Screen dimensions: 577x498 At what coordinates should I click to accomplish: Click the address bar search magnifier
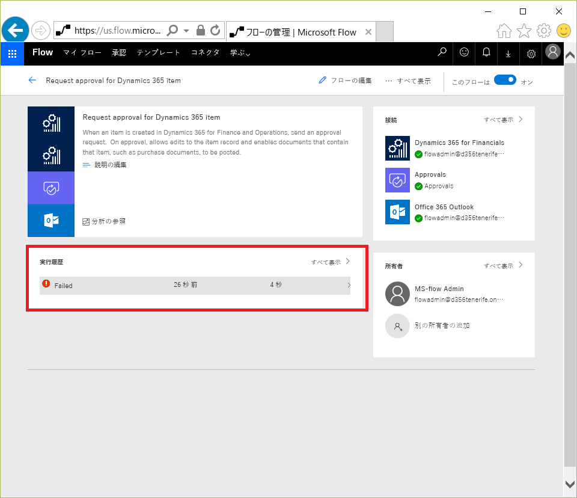(172, 30)
